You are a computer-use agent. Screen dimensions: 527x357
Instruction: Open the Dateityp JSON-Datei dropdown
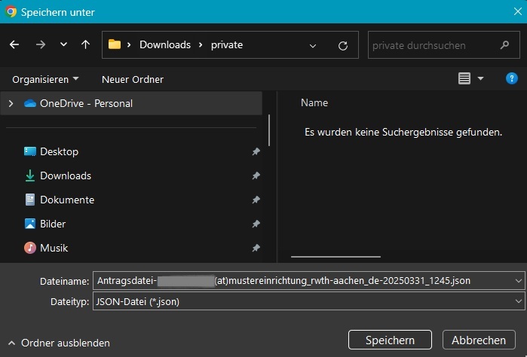[x=517, y=301]
